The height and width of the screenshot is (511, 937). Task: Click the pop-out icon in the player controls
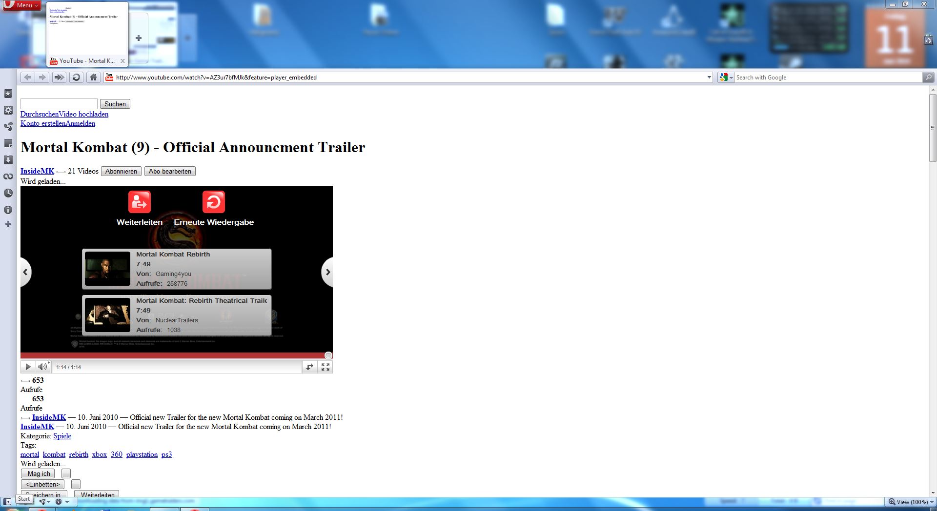click(x=309, y=367)
